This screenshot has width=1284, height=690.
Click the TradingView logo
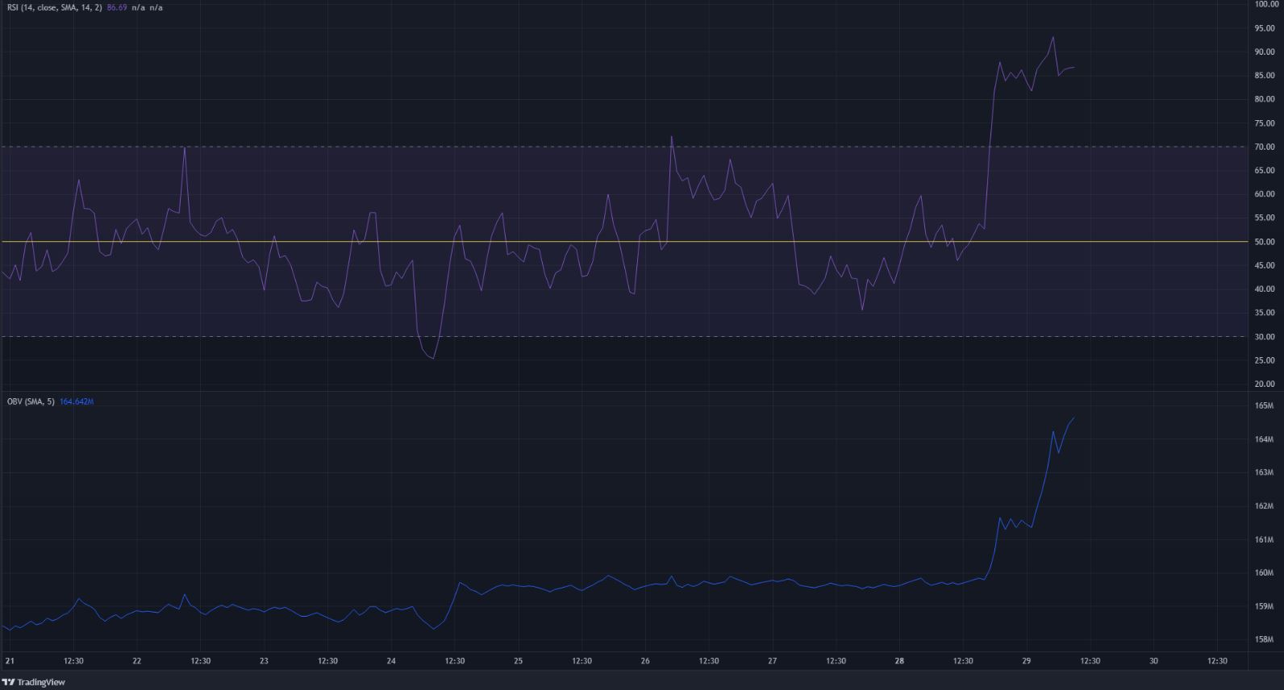(34, 682)
